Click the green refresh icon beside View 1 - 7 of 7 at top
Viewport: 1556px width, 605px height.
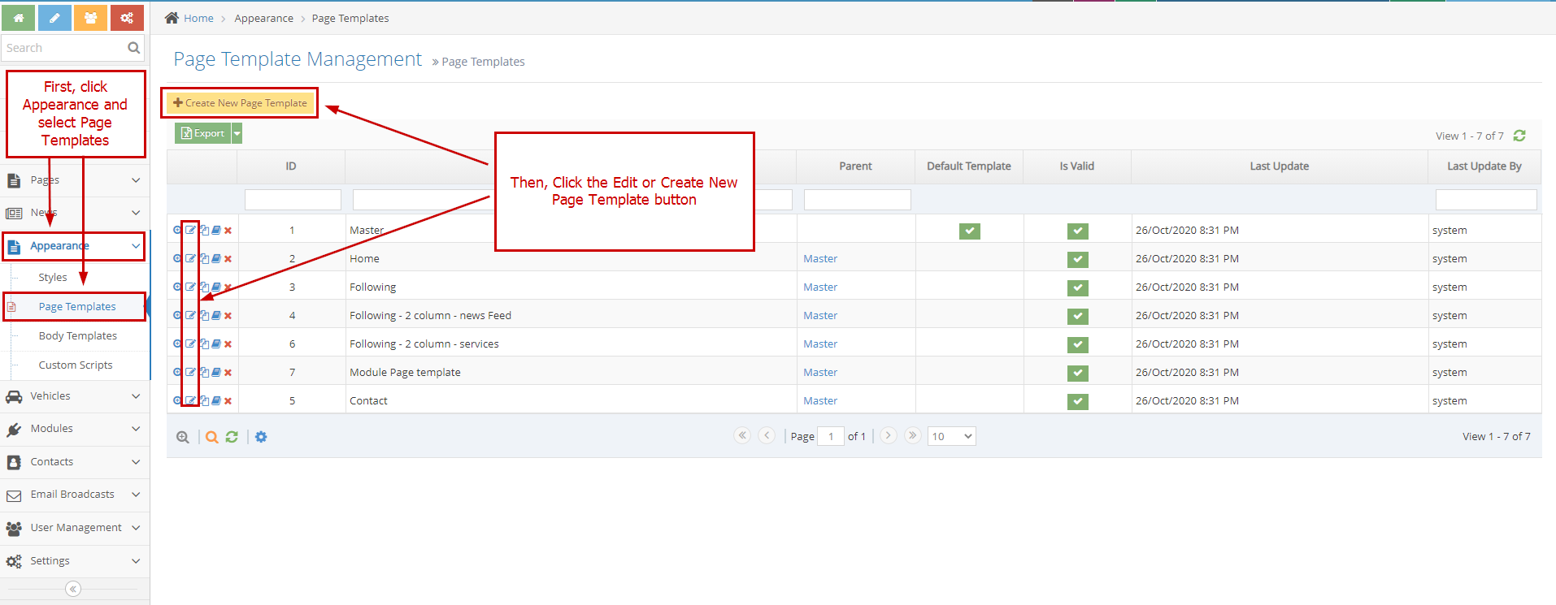(1519, 136)
